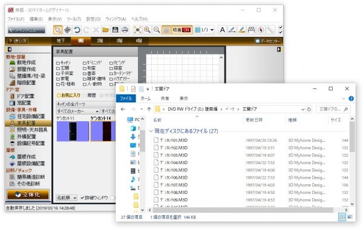Expand the Explorer ribbon chevron

pos(343,99)
